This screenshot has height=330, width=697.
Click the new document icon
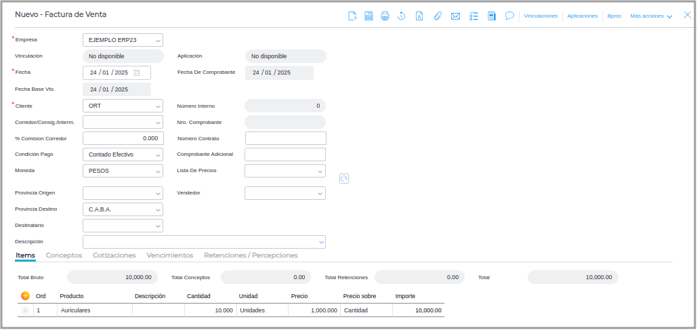click(352, 16)
